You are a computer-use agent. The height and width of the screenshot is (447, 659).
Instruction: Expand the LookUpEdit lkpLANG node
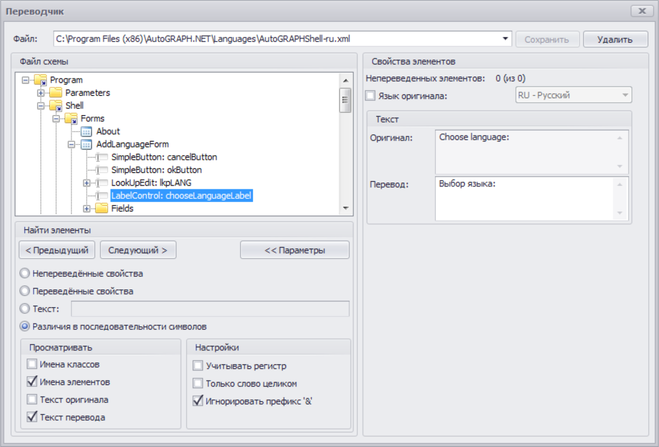tap(87, 183)
